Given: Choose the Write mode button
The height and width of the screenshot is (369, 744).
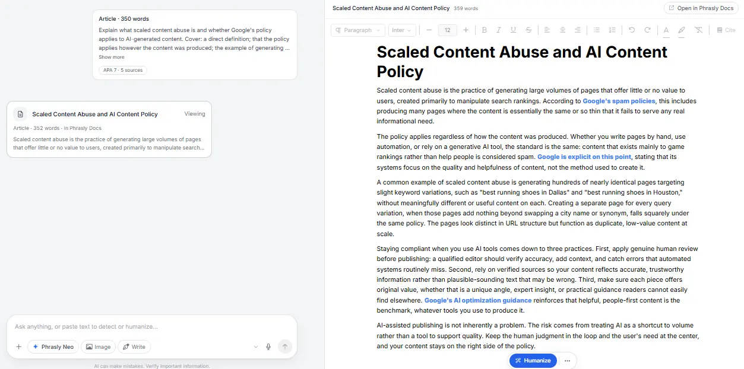Looking at the screenshot, I should [x=134, y=347].
